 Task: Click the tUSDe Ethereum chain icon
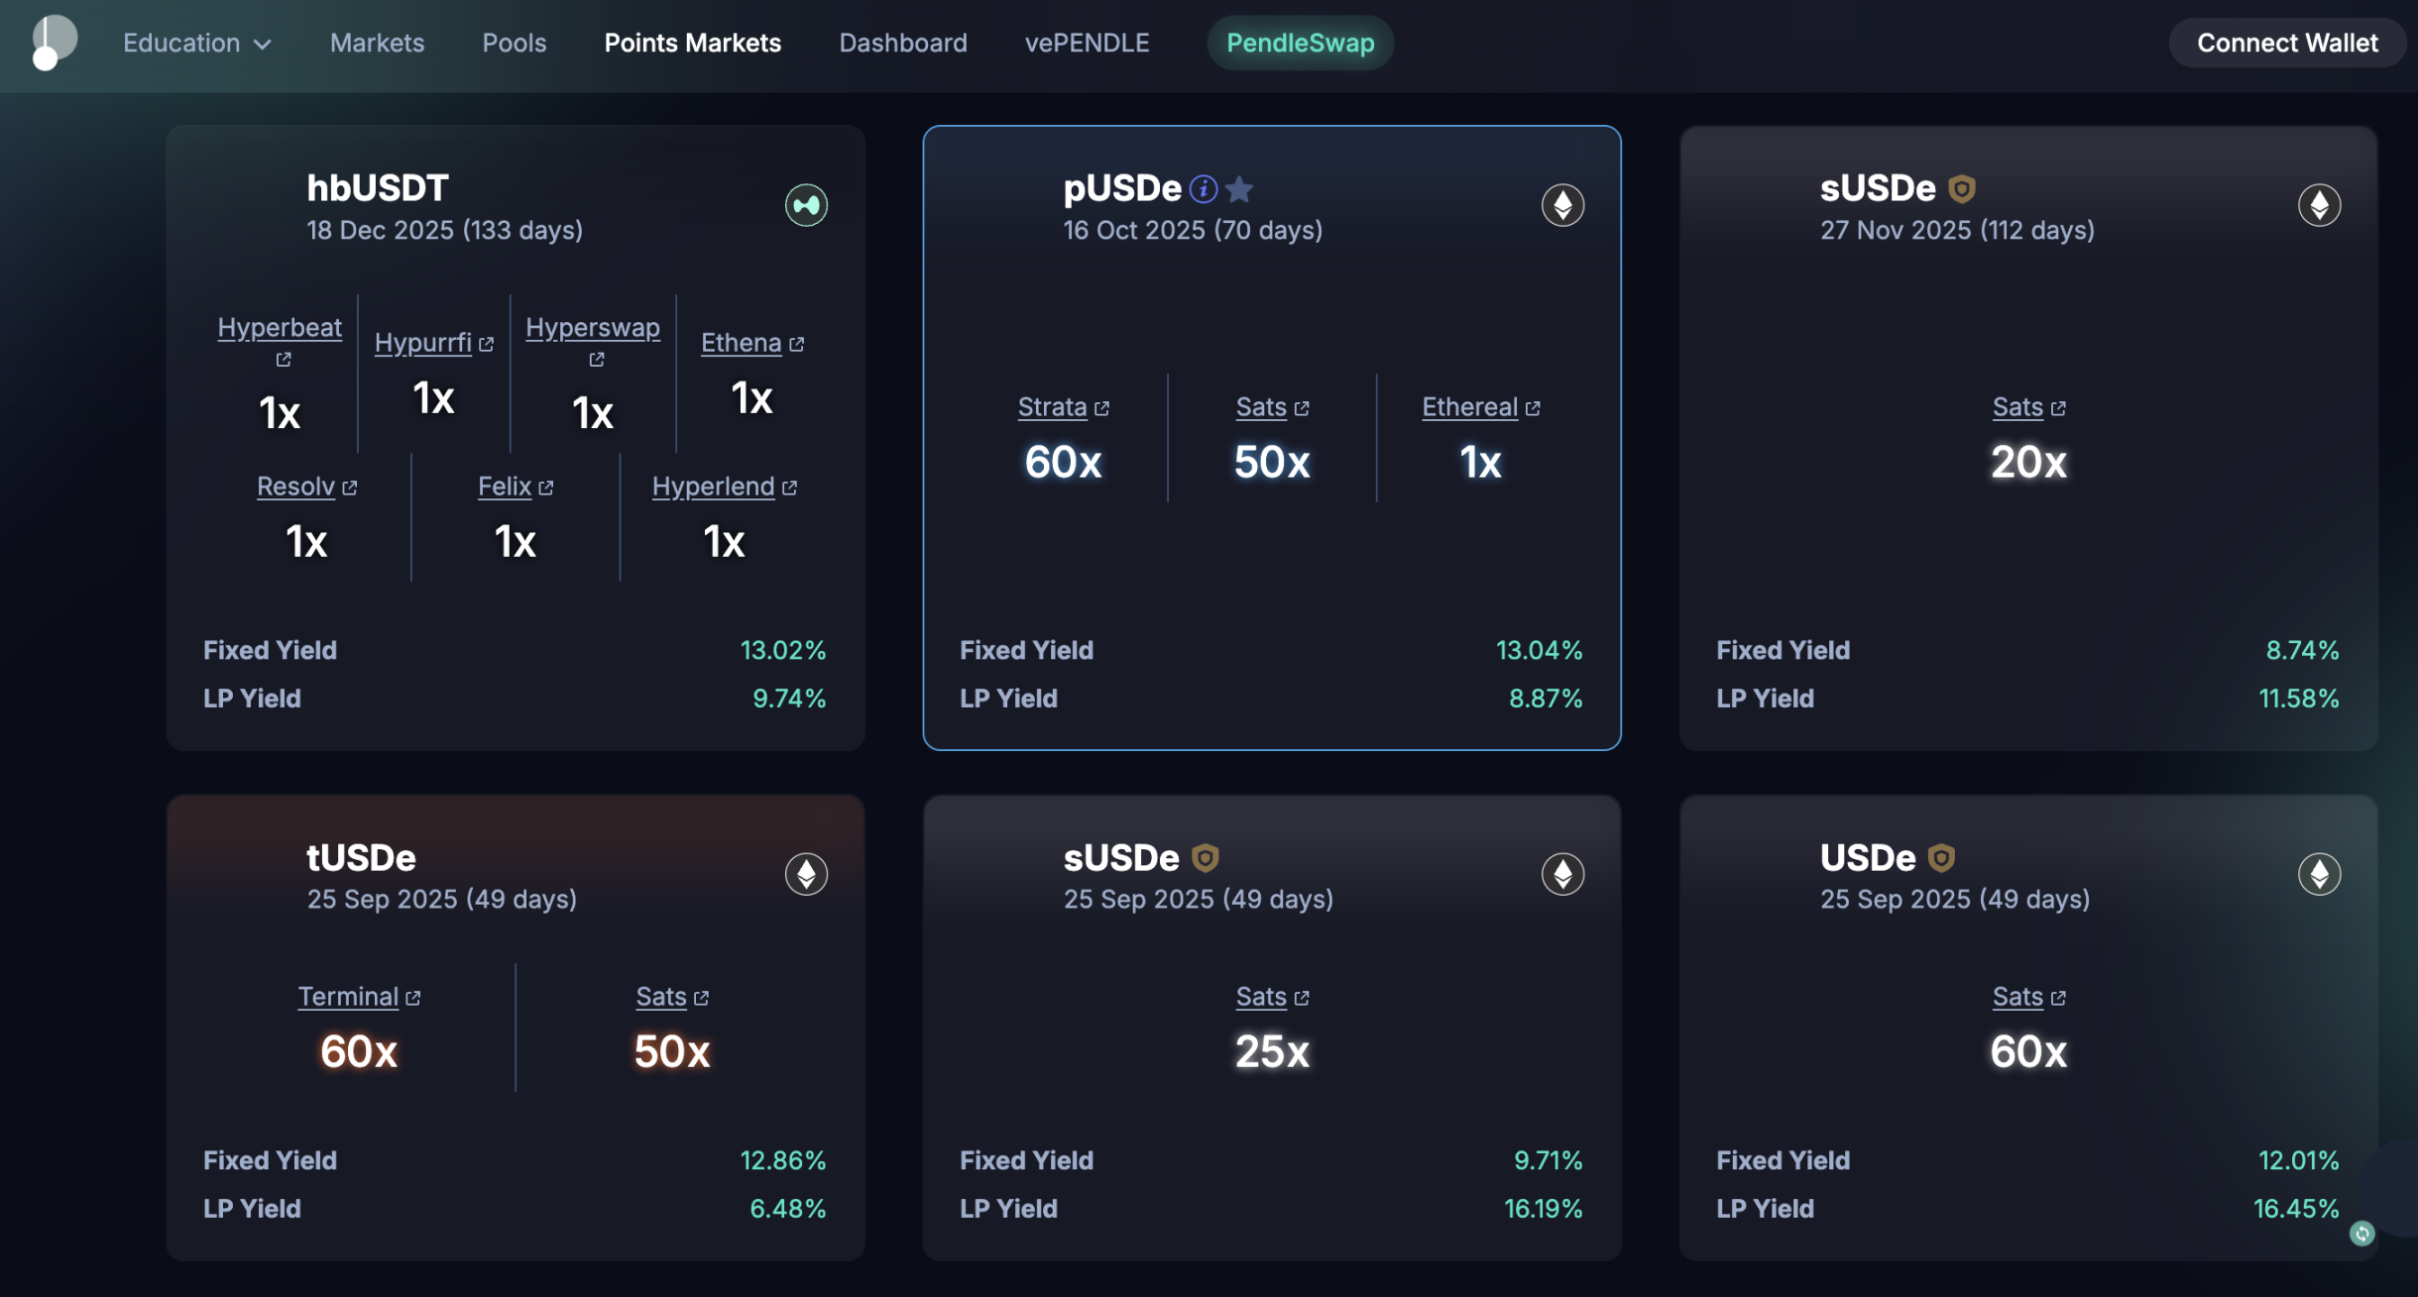pyautogui.click(x=806, y=874)
